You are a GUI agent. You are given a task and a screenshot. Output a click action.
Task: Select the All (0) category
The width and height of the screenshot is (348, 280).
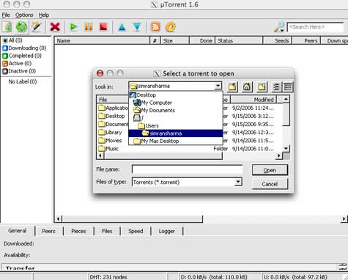click(x=12, y=40)
